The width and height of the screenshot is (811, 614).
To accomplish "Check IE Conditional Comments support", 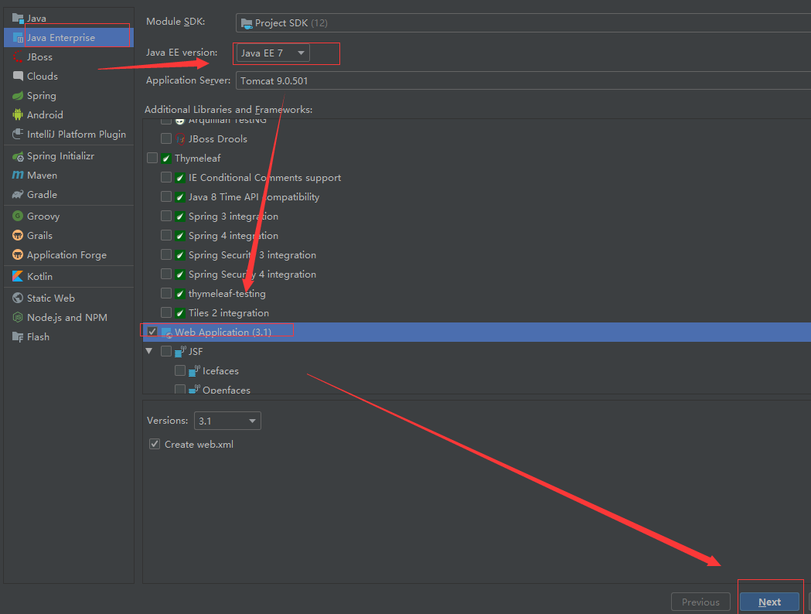I will (x=166, y=177).
